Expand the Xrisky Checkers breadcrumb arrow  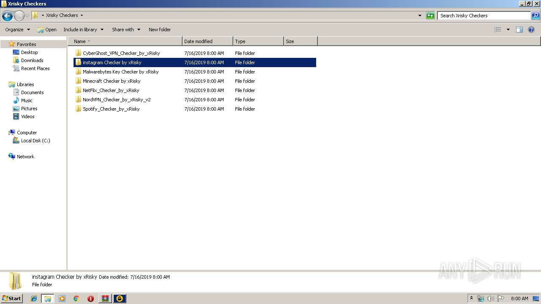[82, 15]
